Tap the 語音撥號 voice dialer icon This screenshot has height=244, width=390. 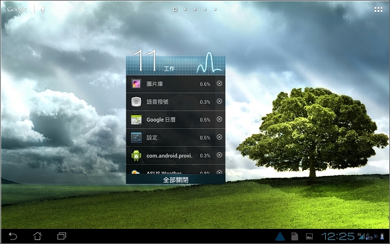pyautogui.click(x=136, y=102)
